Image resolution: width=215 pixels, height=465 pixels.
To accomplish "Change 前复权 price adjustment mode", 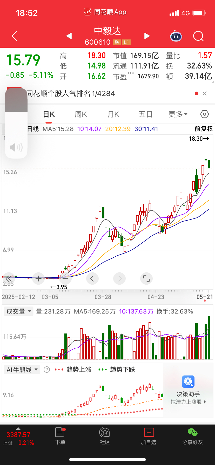I will click(204, 129).
